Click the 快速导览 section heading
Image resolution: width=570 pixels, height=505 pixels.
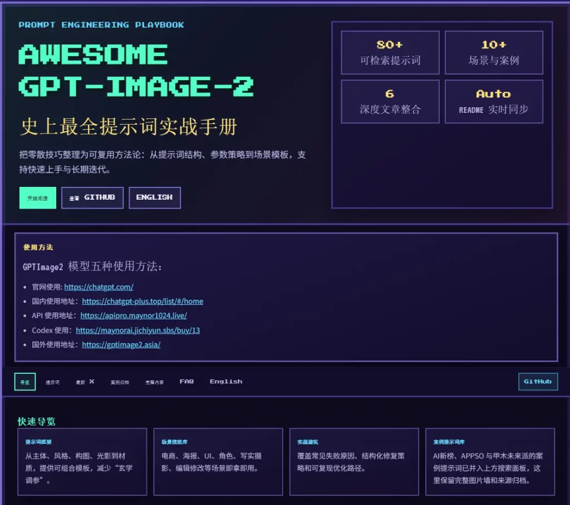[36, 422]
